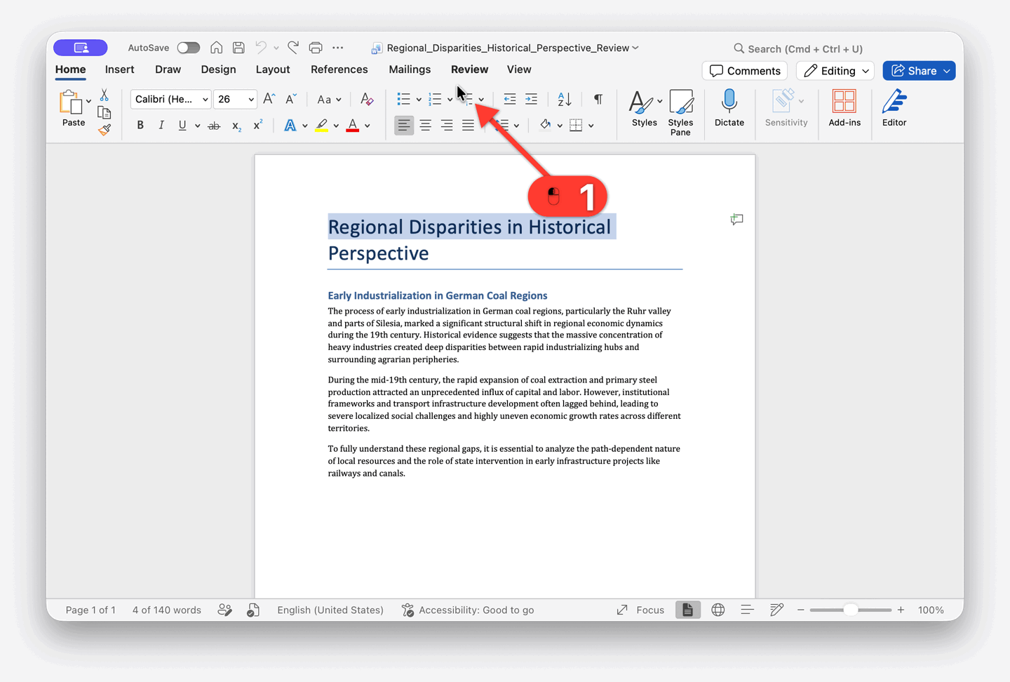The width and height of the screenshot is (1010, 682).
Task: Copy the selected text
Action: point(105,112)
